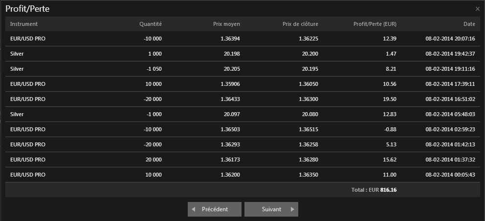The width and height of the screenshot is (485, 221).
Task: Click the Total EUR 816.16 value
Action: (x=388, y=190)
